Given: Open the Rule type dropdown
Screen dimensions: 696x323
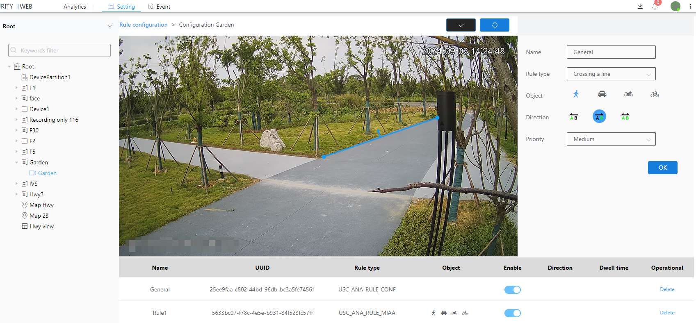Looking at the screenshot, I should pos(611,74).
